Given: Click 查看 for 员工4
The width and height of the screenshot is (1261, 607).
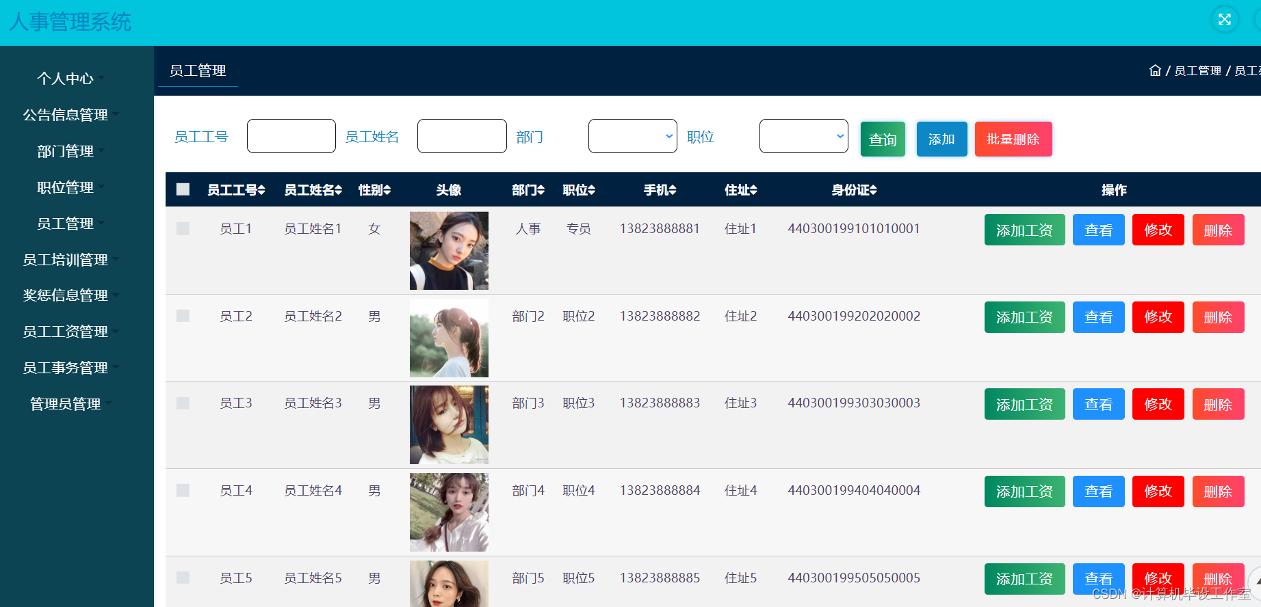Looking at the screenshot, I should point(1099,491).
